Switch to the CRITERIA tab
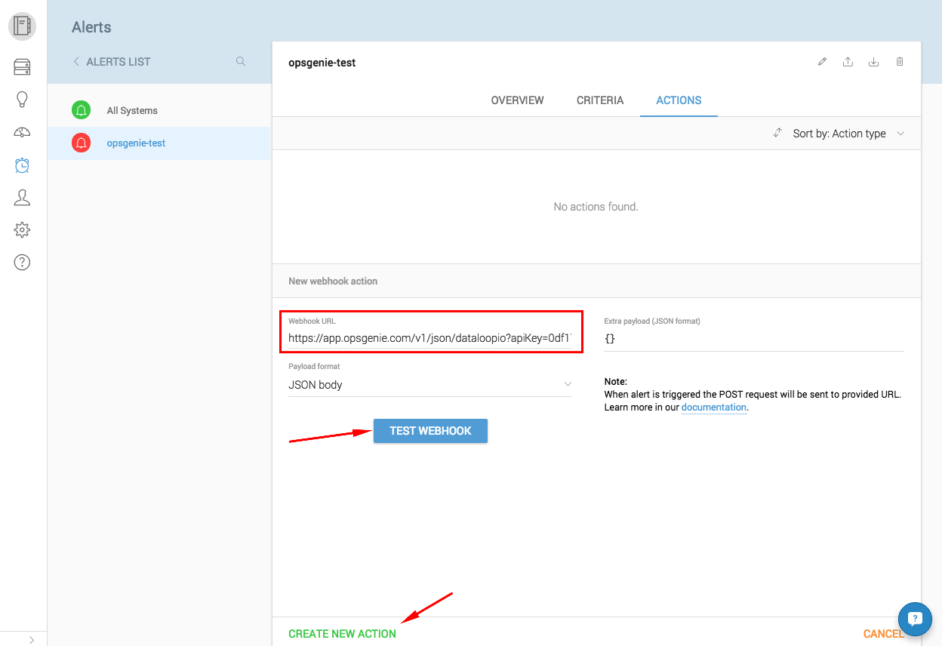Image resolution: width=942 pixels, height=646 pixels. (x=600, y=100)
